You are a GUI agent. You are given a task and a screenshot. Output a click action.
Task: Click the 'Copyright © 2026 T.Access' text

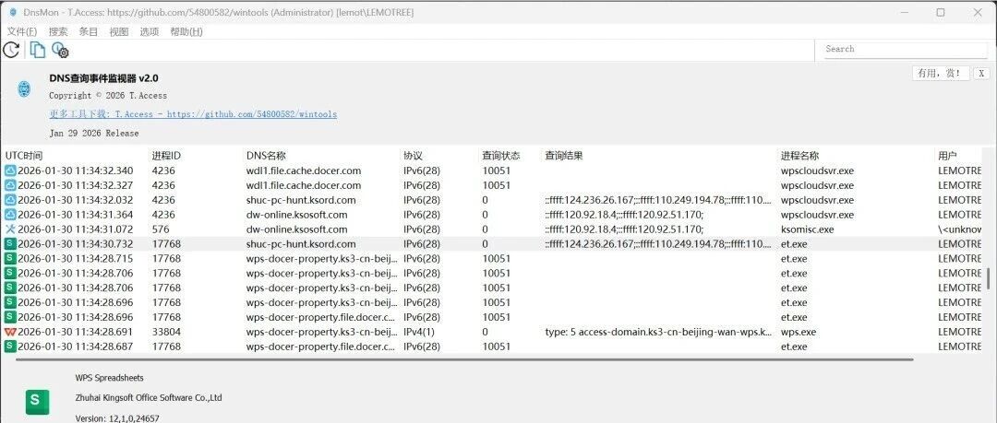pos(108,96)
